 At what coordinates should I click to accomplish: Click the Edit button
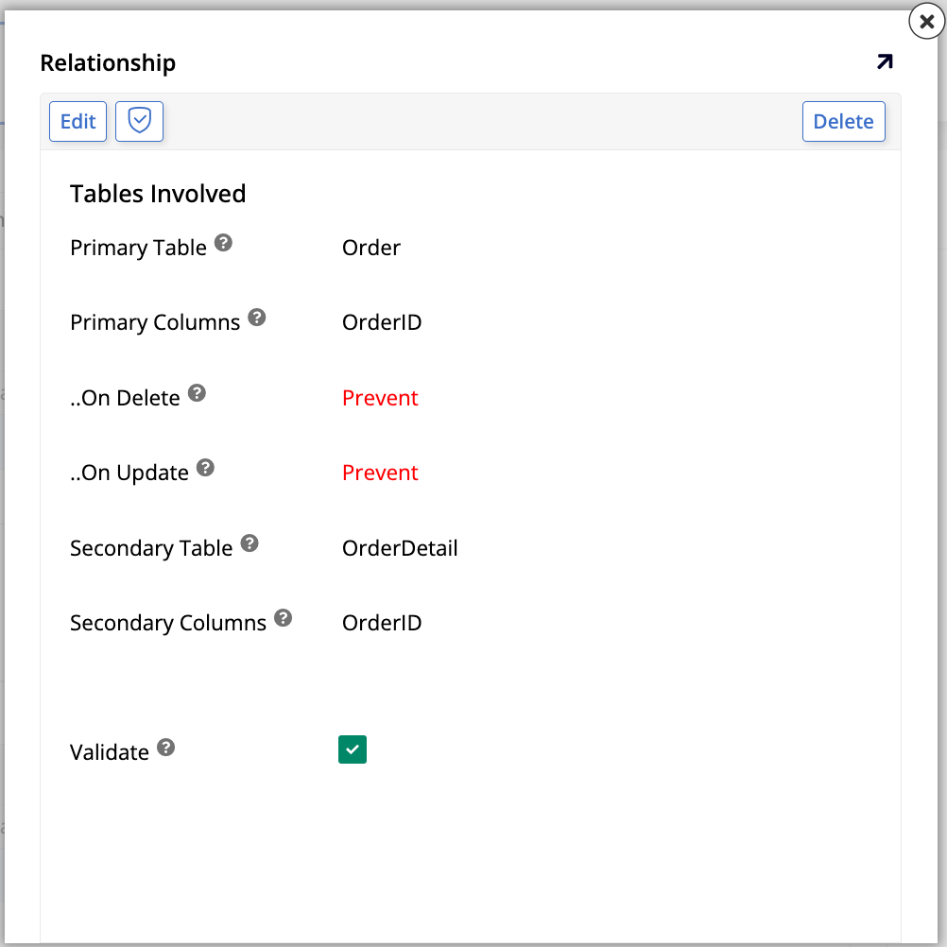tap(77, 121)
